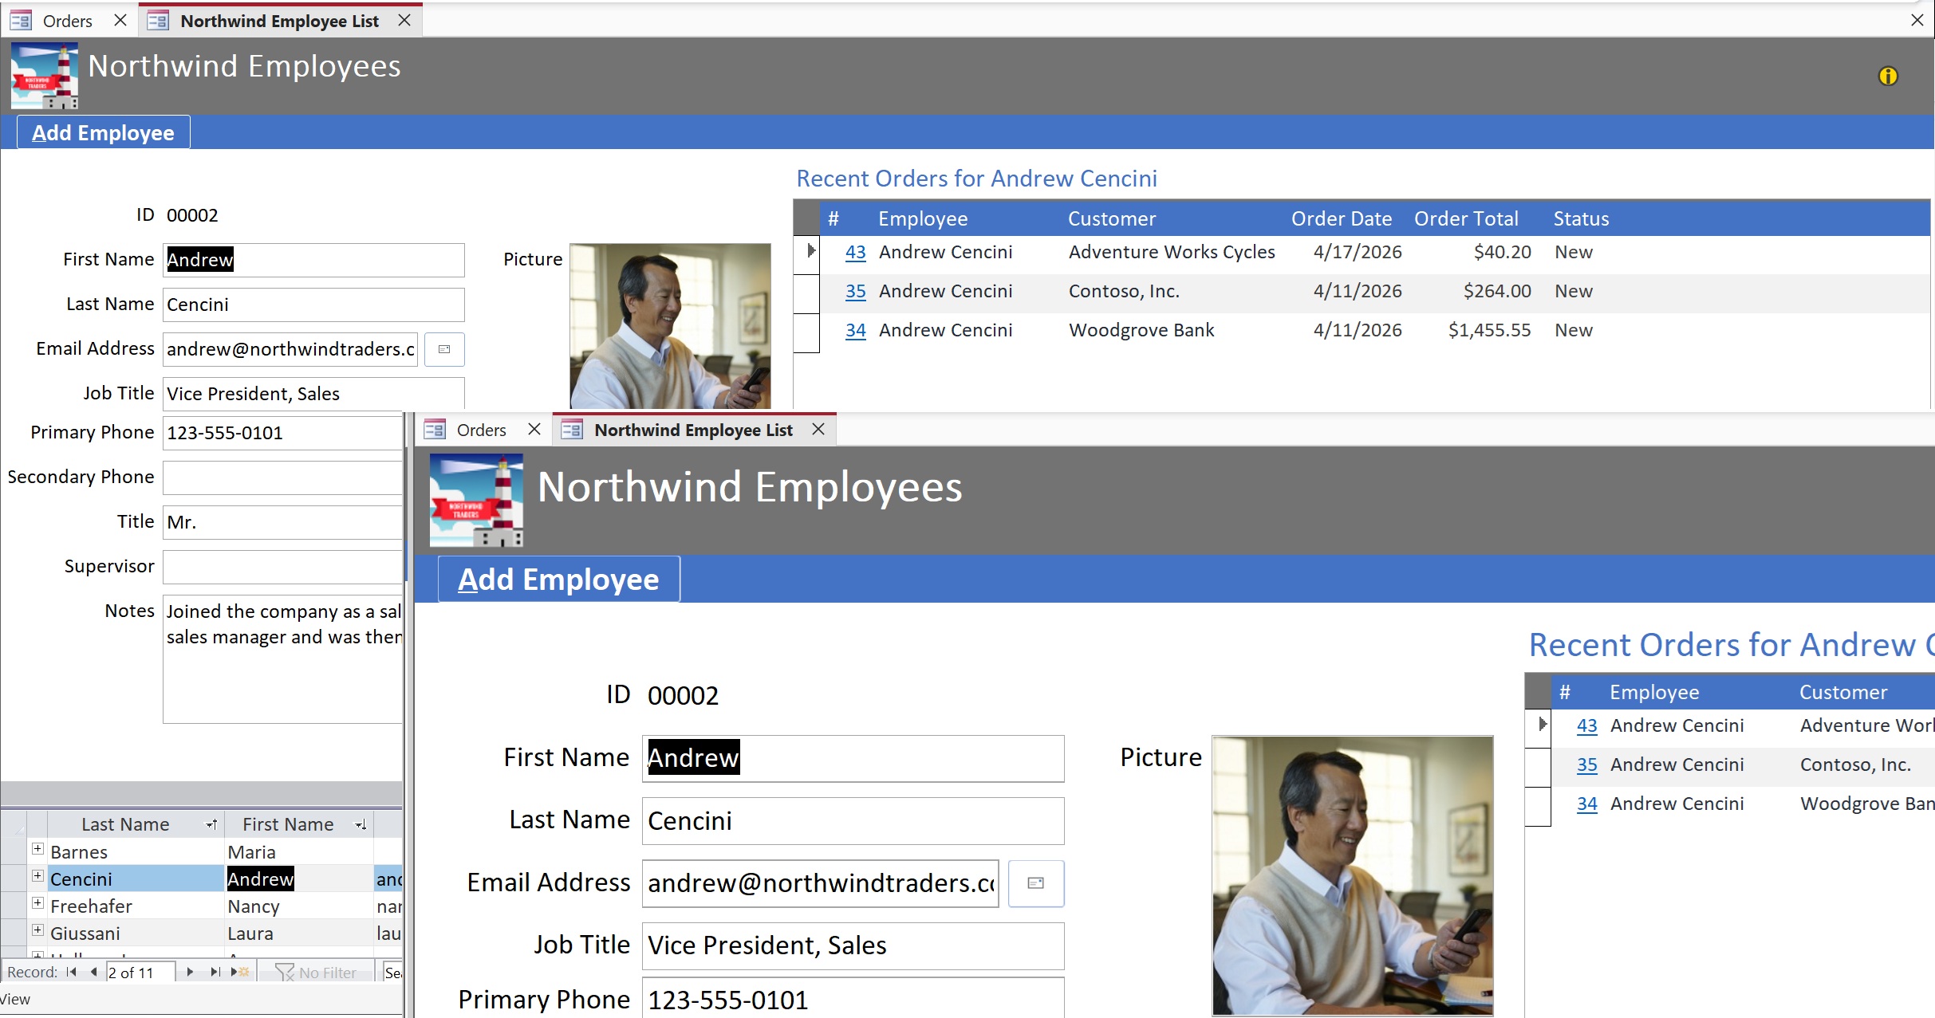Open order number 34 link in top list
Screen dimensions: 1935x1018
click(x=855, y=330)
